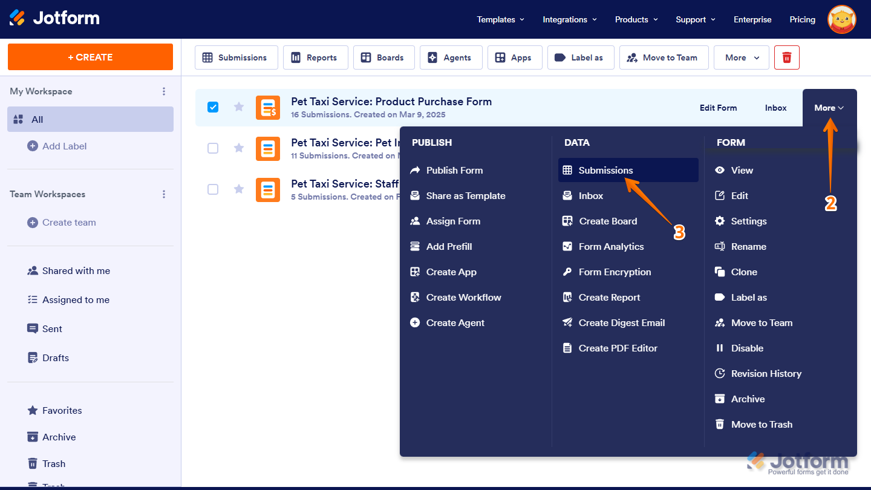Open the toolbar More dropdown
The height and width of the screenshot is (490, 871).
742,57
